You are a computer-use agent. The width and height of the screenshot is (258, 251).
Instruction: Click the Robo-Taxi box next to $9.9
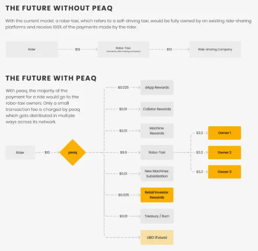pyautogui.click(x=157, y=152)
